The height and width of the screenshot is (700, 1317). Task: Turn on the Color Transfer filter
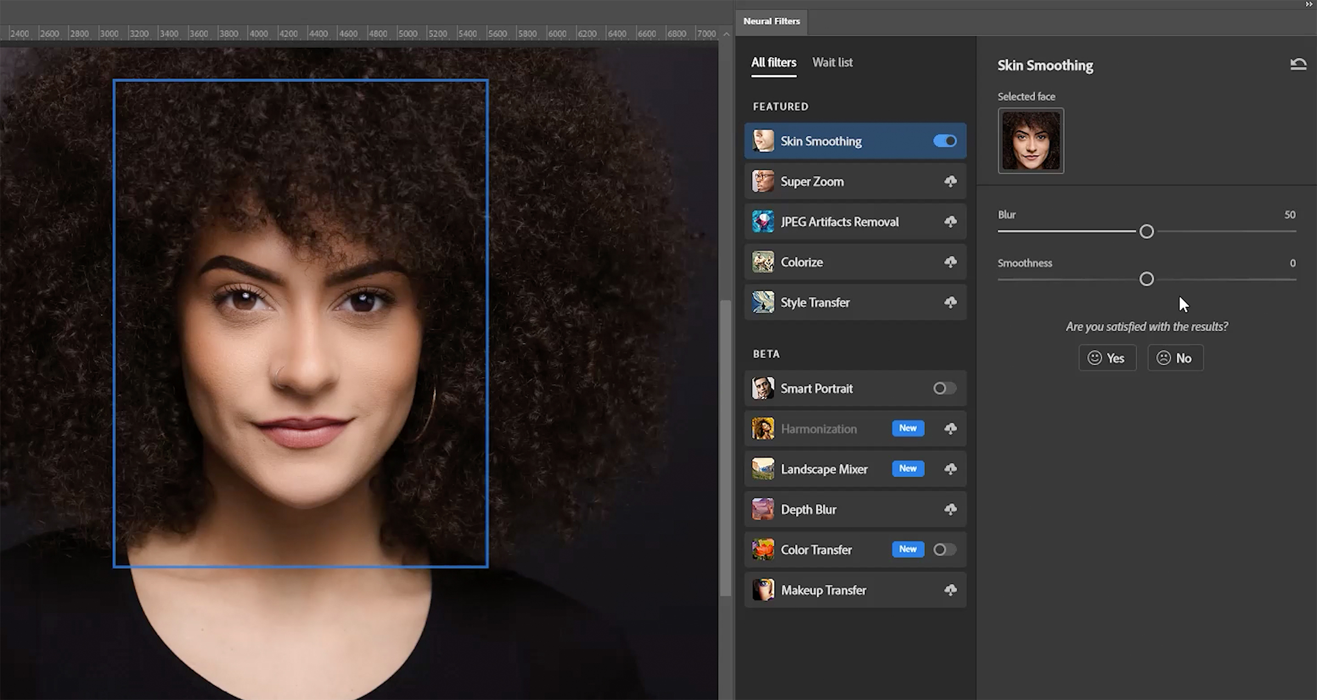tap(944, 549)
